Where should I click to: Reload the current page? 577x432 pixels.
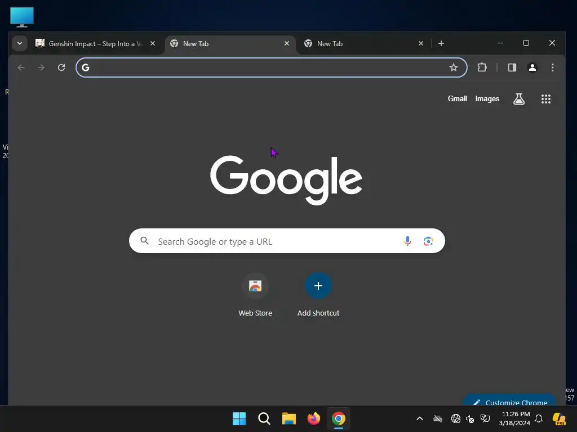coord(61,67)
